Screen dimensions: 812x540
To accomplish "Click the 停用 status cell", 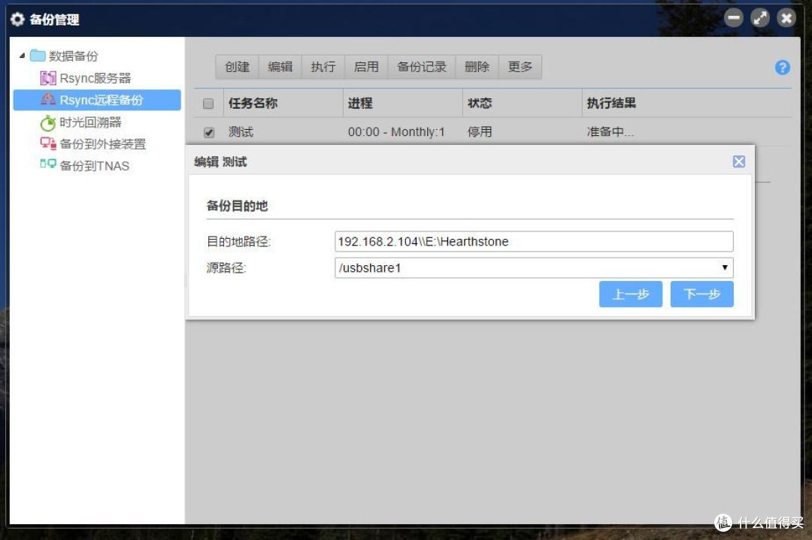I will (x=480, y=132).
